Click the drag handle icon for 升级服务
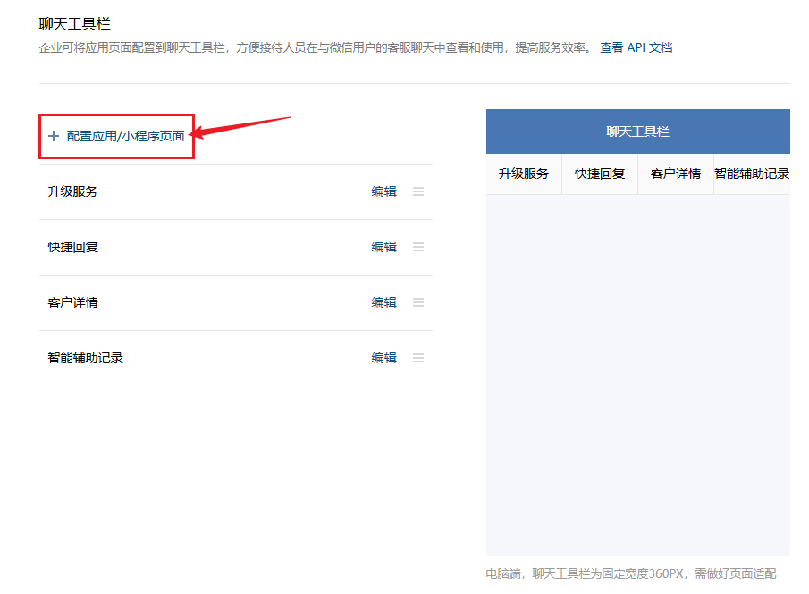This screenshot has width=809, height=594. (418, 191)
